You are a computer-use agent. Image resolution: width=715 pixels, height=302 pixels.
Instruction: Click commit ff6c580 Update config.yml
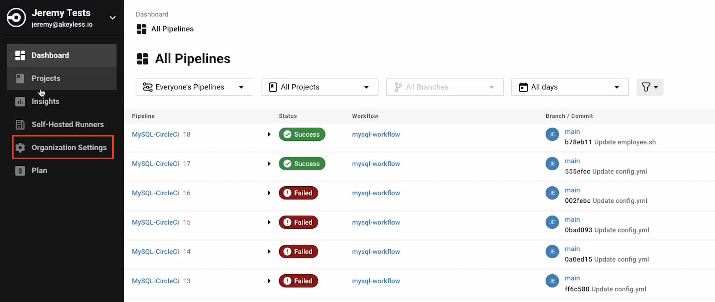(605, 289)
